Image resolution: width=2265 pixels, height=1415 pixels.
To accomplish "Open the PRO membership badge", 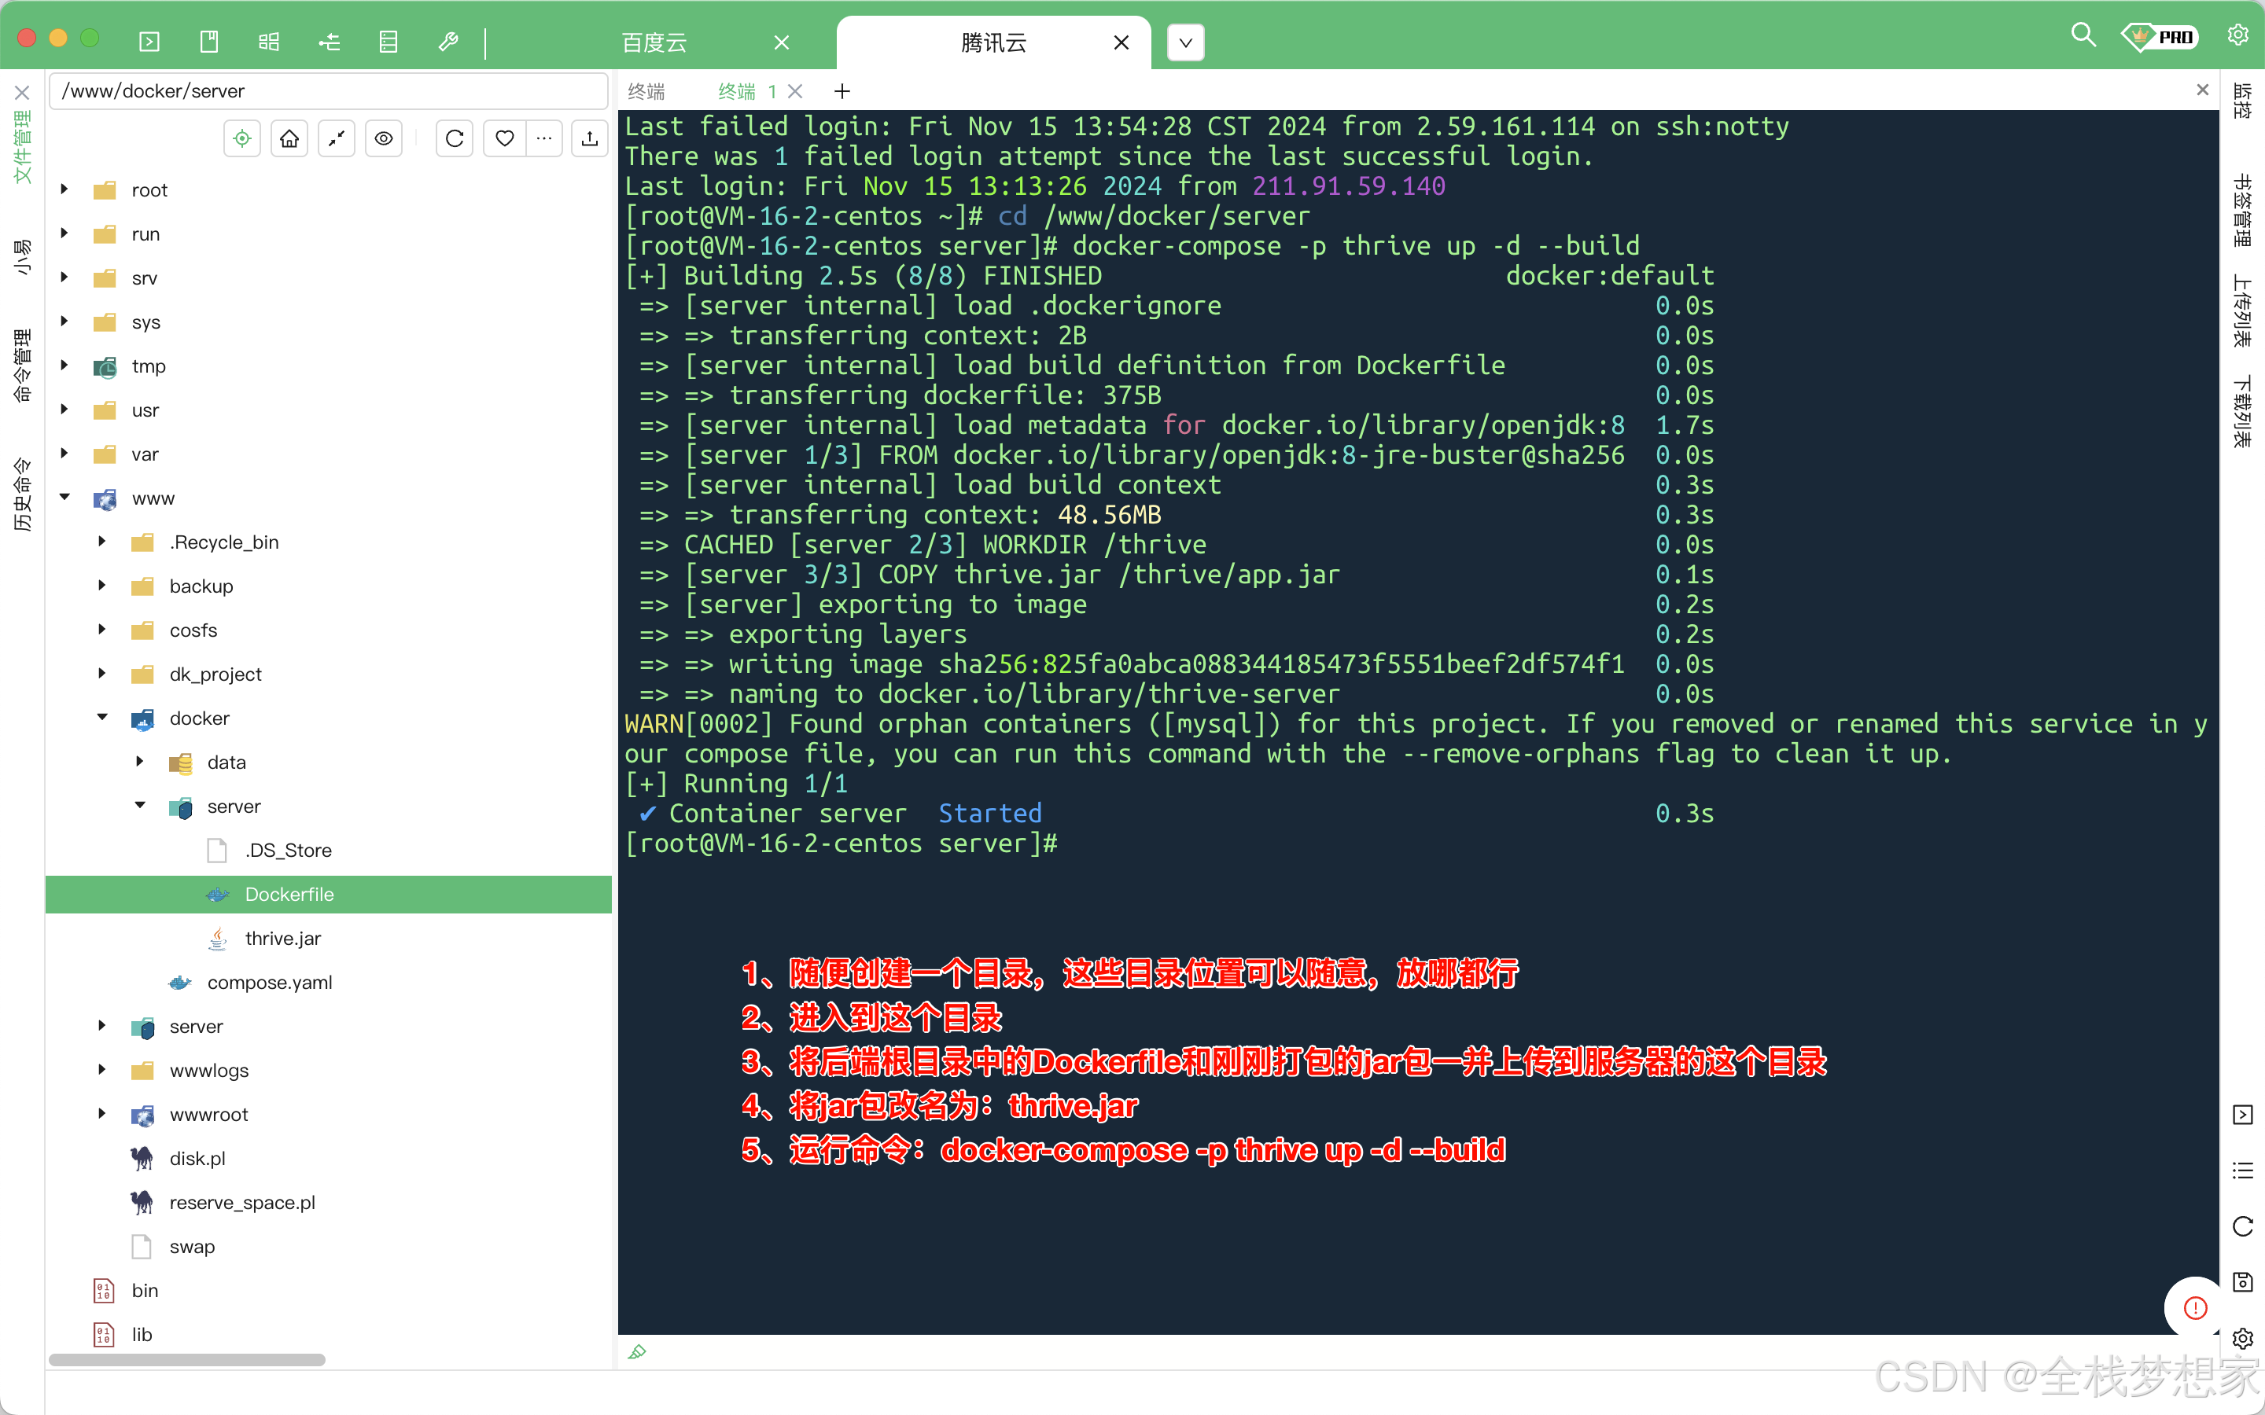I will (x=2160, y=36).
